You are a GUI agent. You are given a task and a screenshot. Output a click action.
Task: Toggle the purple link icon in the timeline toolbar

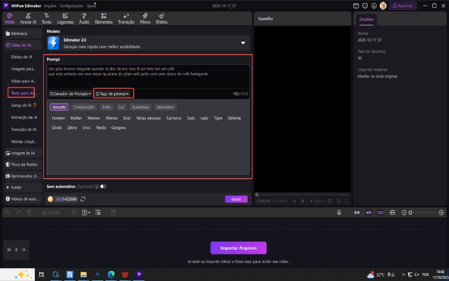coord(381,212)
